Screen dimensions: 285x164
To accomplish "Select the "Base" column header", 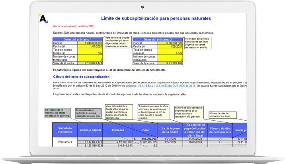I will [145, 130].
